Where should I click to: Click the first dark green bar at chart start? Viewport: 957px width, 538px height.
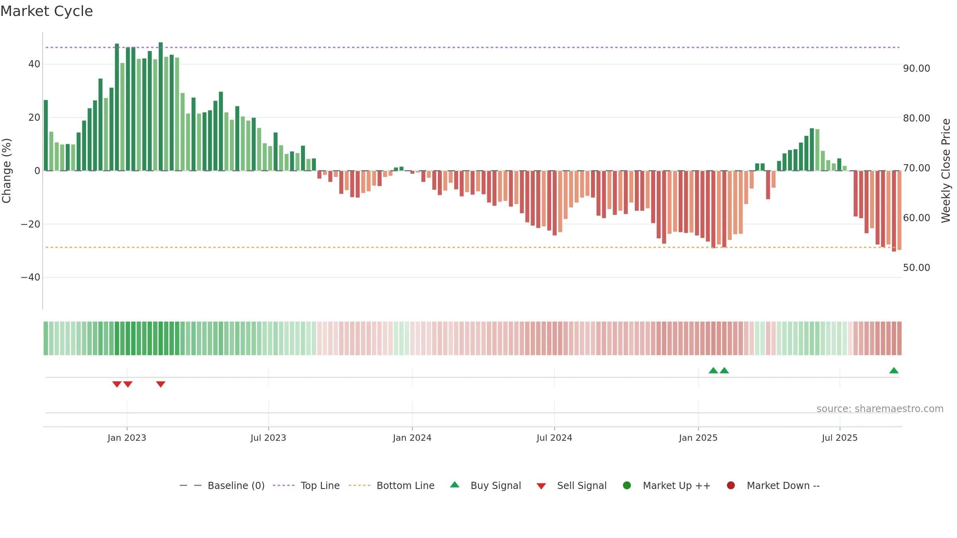coord(46,135)
